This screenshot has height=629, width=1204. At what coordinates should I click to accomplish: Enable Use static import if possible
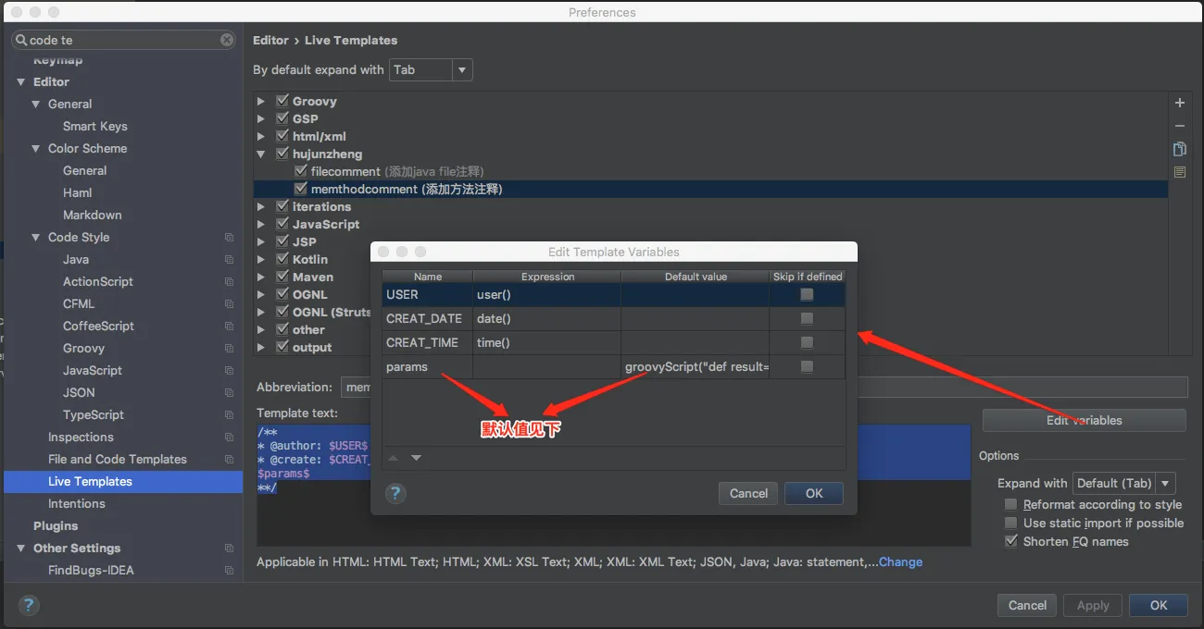(1011, 523)
